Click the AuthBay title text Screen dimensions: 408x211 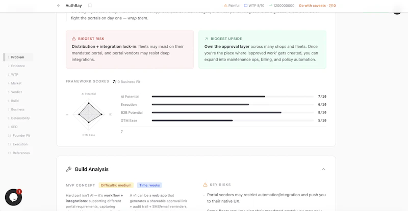[73, 6]
